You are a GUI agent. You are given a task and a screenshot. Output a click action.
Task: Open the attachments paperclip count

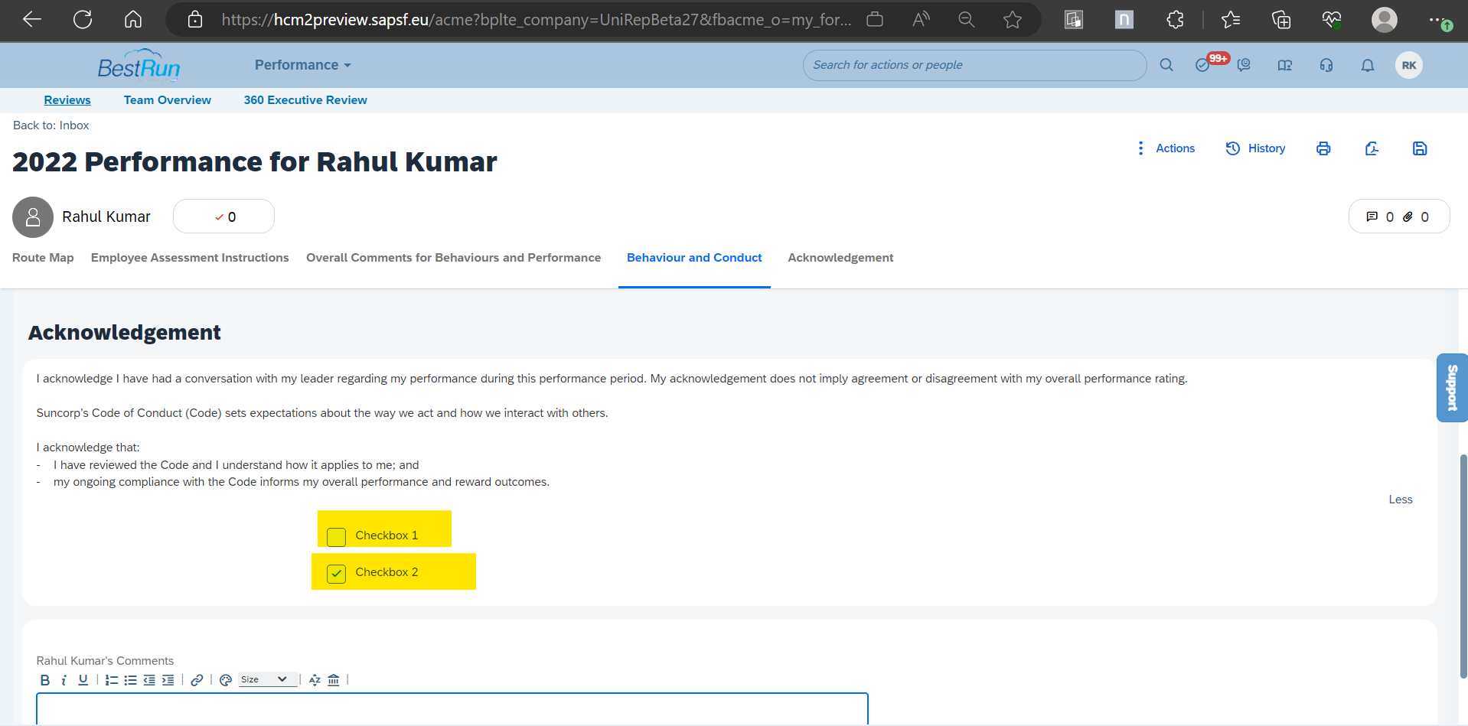[1408, 216]
